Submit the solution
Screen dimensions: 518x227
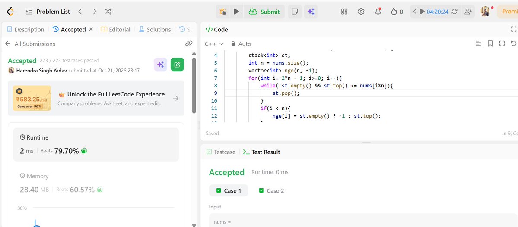[264, 12]
